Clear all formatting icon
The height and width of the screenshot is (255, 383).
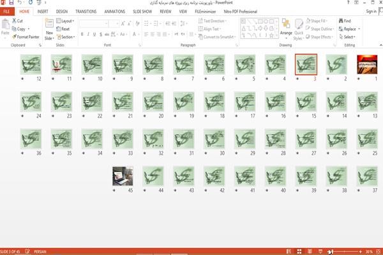click(137, 24)
